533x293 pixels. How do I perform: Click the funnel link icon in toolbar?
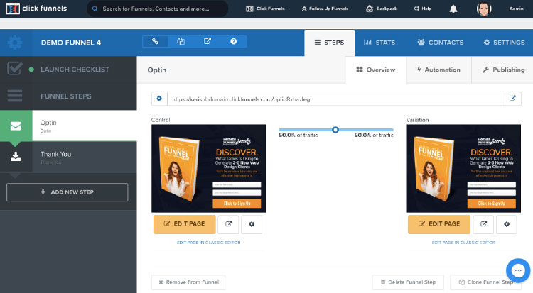pos(155,41)
